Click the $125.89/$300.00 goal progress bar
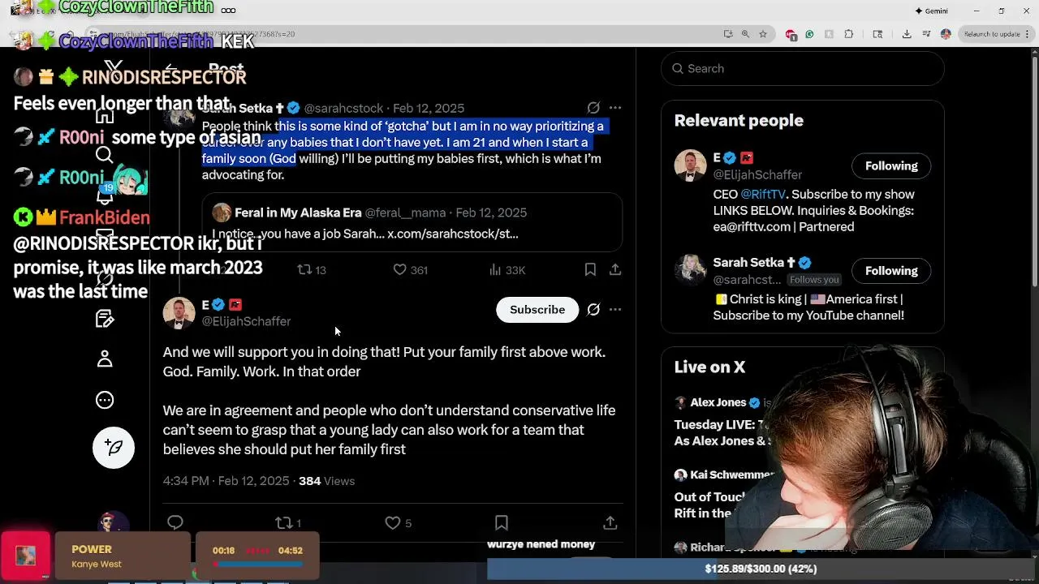This screenshot has width=1039, height=584. 762,569
